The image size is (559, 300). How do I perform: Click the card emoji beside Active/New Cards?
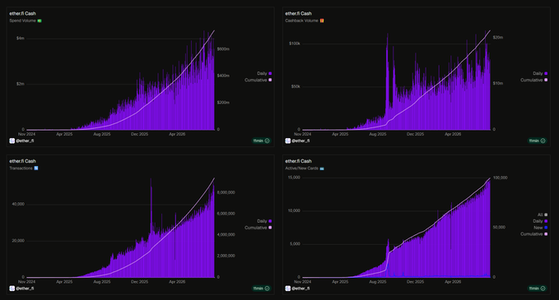322,168
